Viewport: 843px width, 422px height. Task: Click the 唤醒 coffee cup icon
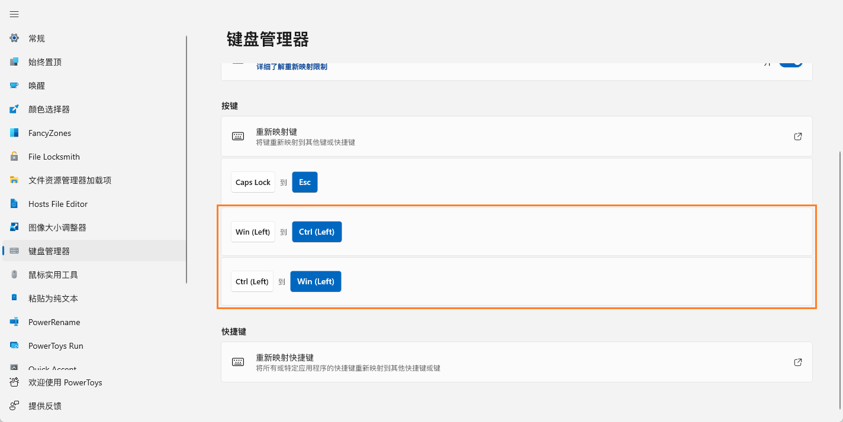pyautogui.click(x=14, y=86)
